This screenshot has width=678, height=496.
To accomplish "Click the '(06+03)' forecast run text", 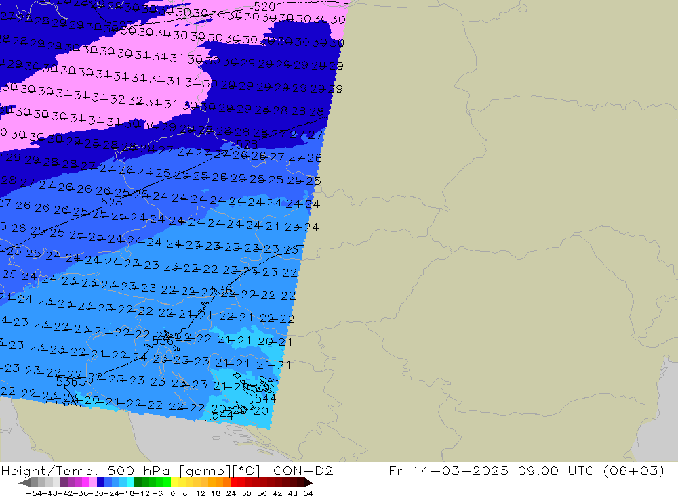I will coord(633,470).
